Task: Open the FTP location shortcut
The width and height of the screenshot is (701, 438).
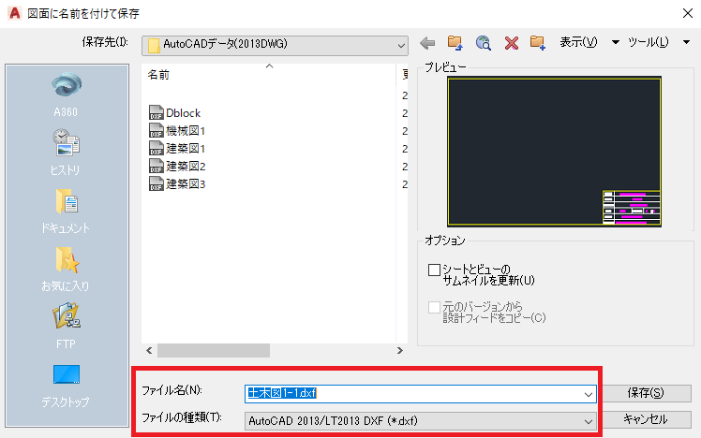Action: [x=67, y=326]
